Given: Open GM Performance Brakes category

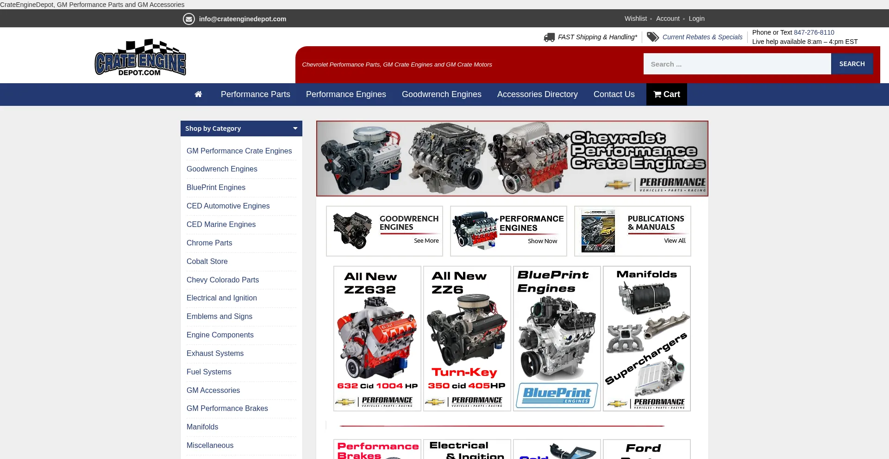Looking at the screenshot, I should pos(227,409).
